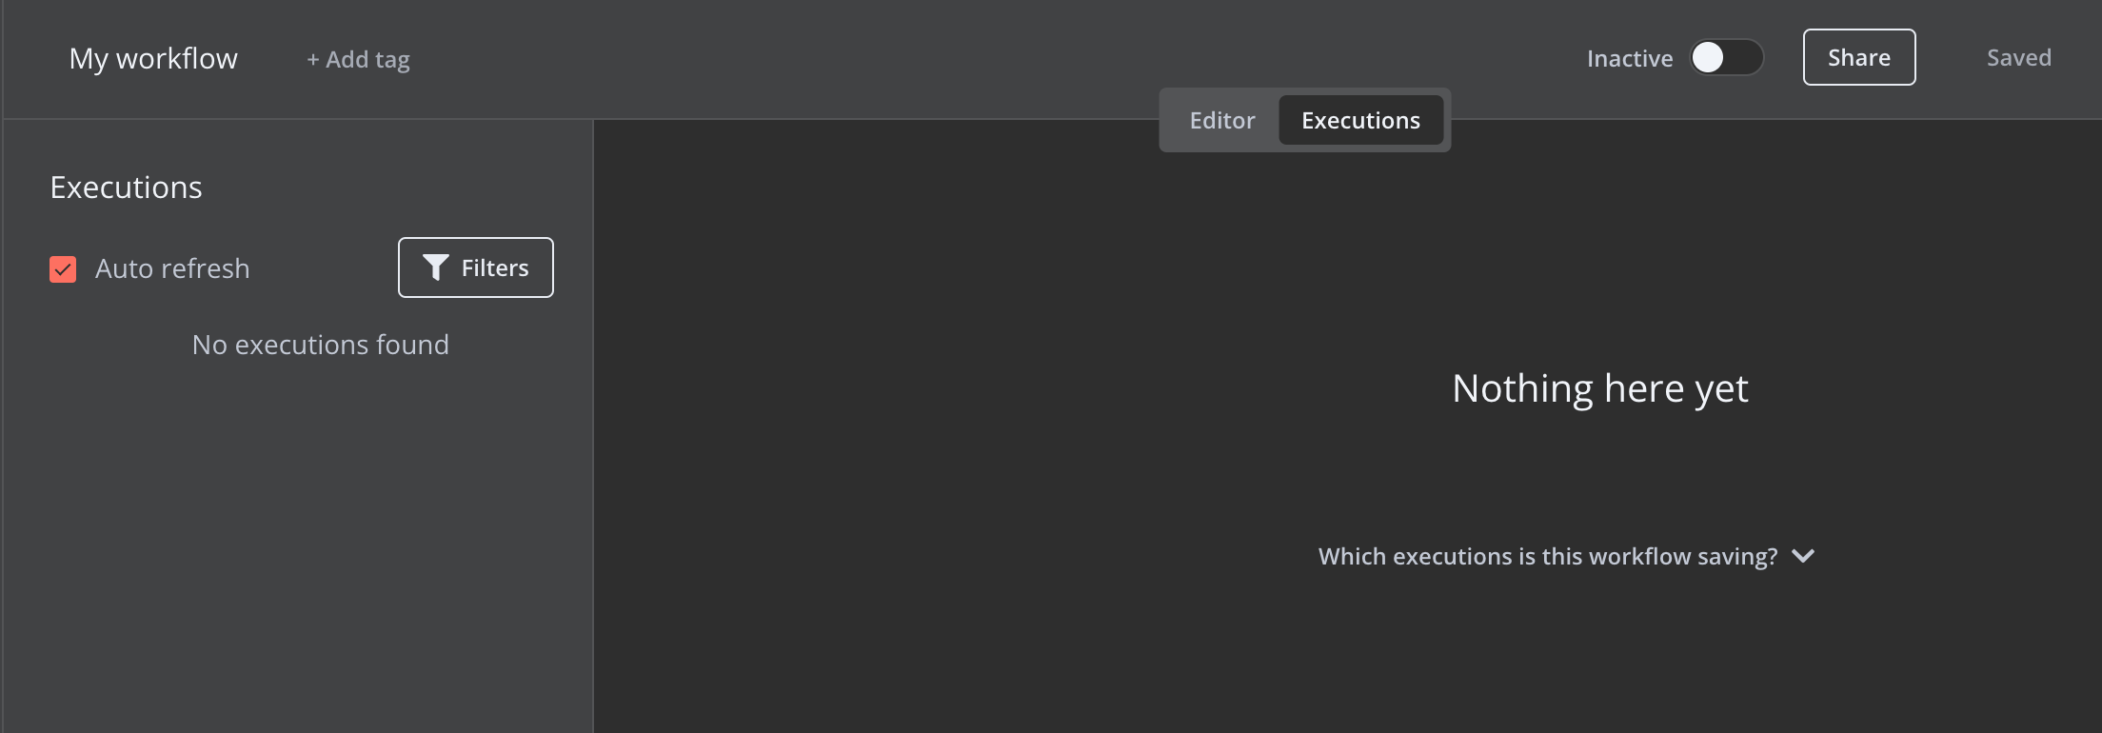Screen dimensions: 2102x733
Task: Click the Share button
Action: pyautogui.click(x=1859, y=57)
